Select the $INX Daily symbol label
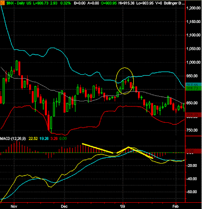 [x=14, y=3]
